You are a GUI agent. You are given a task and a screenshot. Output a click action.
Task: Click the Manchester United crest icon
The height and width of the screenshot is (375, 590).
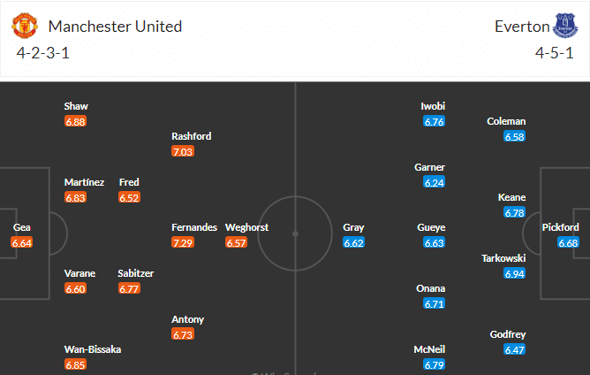coord(25,26)
